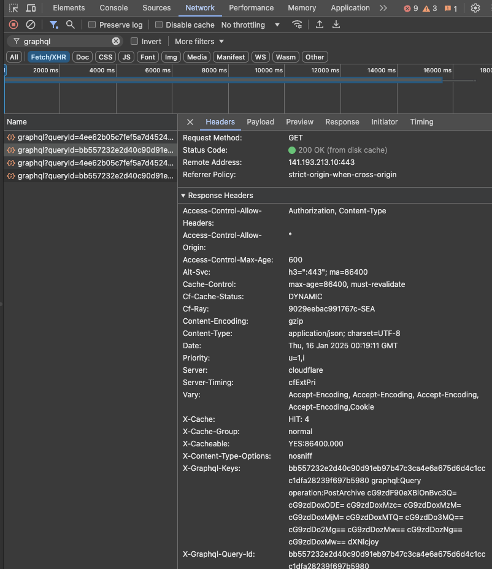Enable Preserve log checkbox

click(92, 25)
